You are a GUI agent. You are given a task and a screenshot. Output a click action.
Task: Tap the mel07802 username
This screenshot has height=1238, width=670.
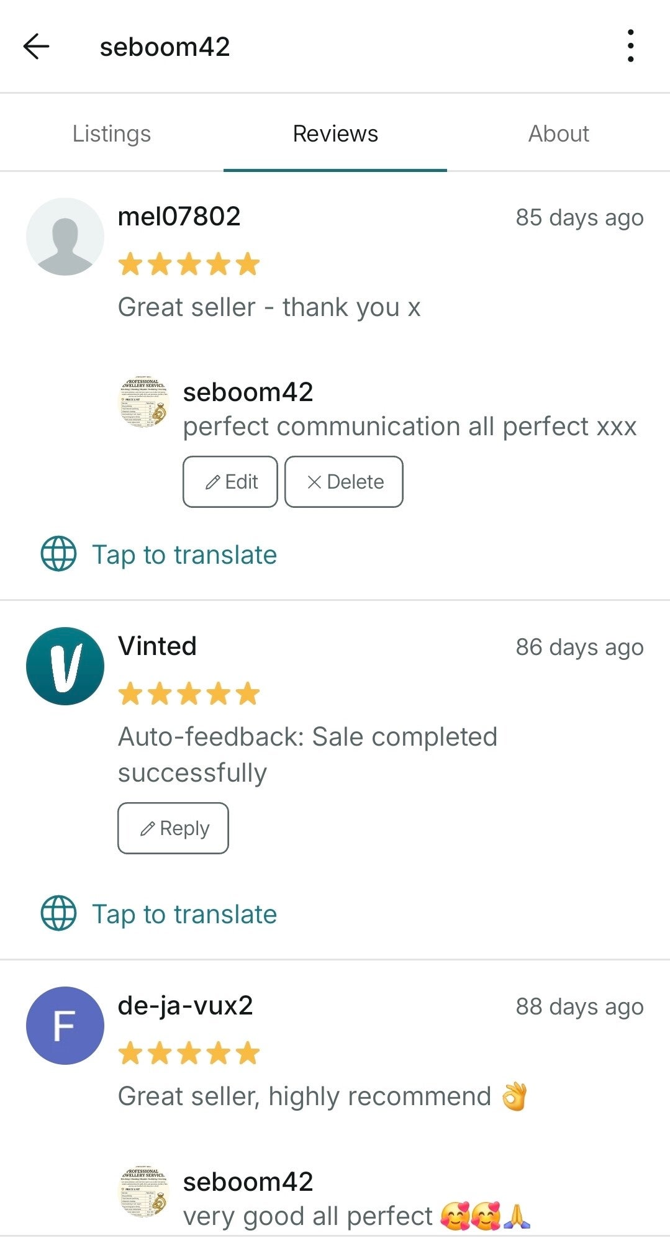click(x=179, y=217)
